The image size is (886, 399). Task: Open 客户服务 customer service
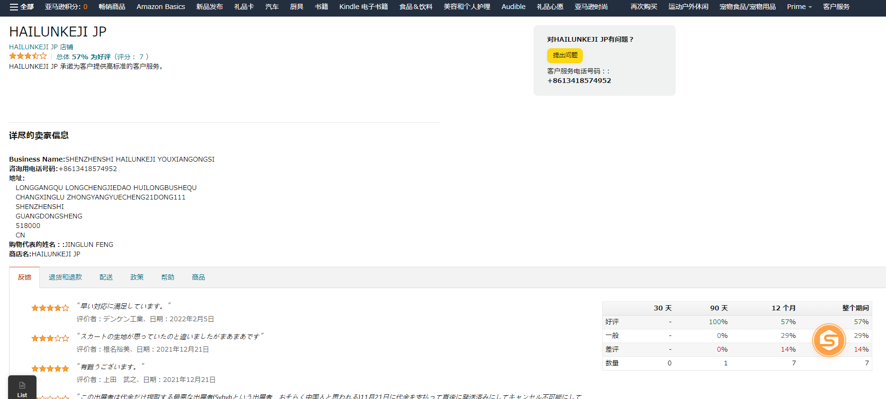tap(836, 7)
